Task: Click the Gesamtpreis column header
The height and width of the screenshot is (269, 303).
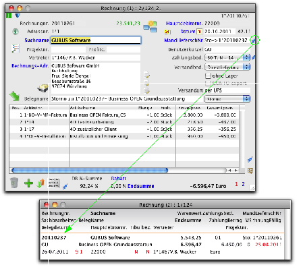Action: pyautogui.click(x=219, y=108)
